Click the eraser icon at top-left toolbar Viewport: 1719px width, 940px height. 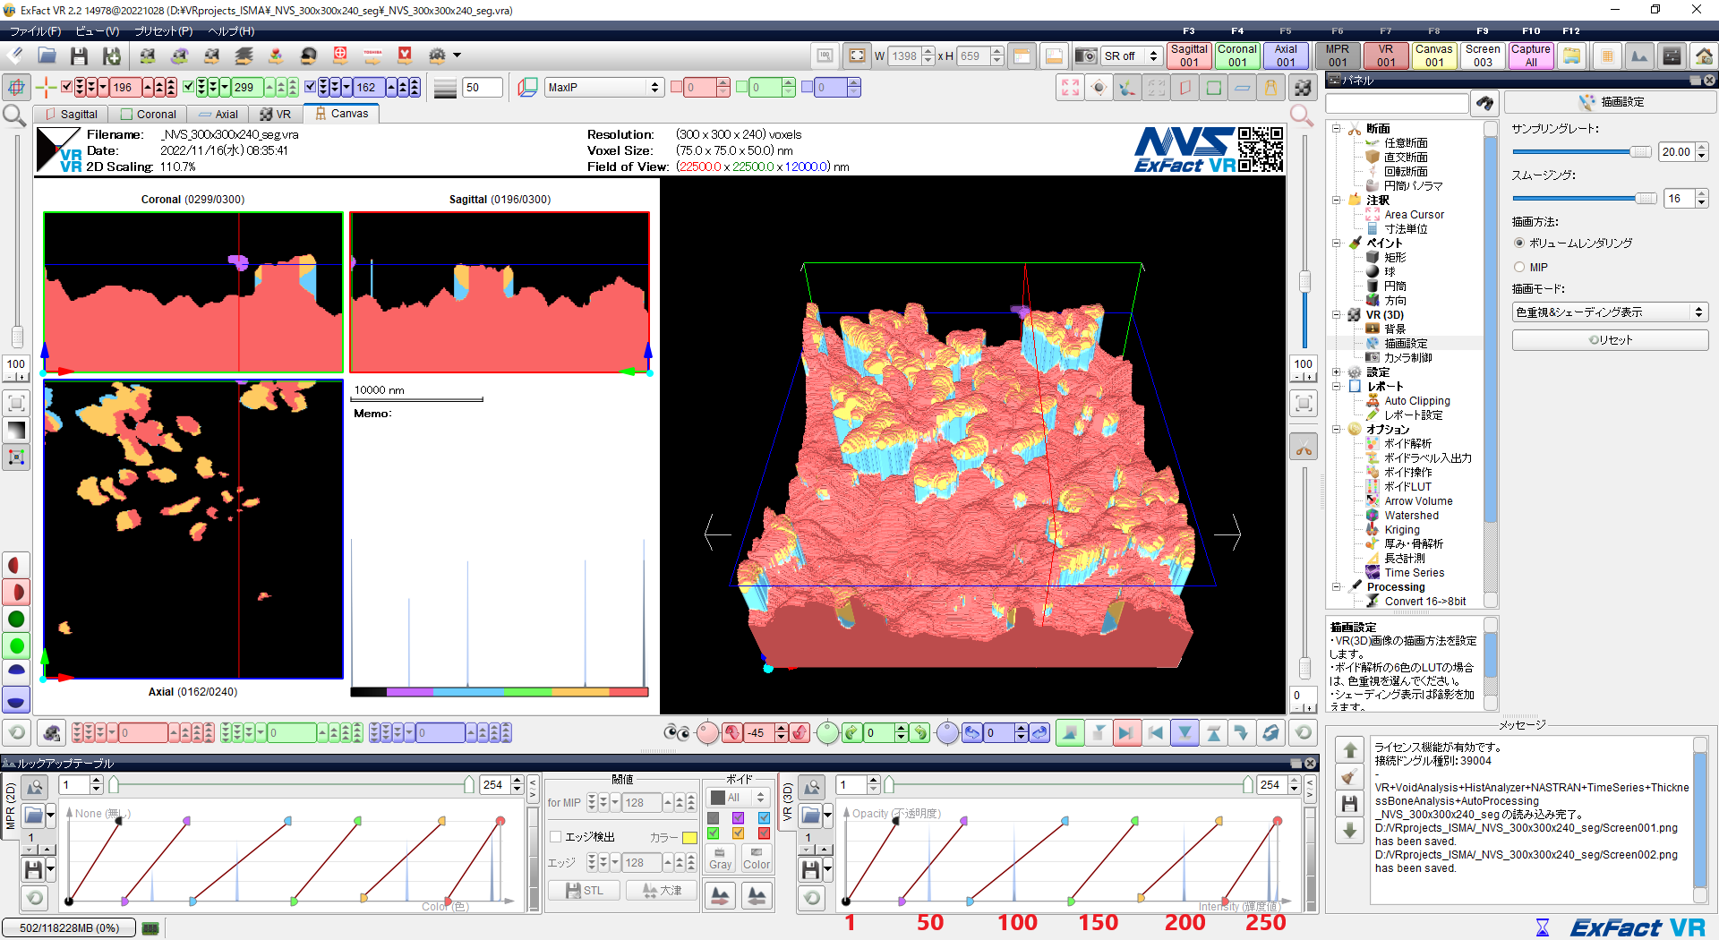click(x=15, y=56)
